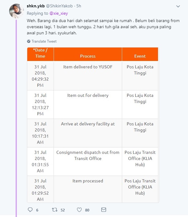
Task: Click the envelope direct message icon
Action: (103, 210)
